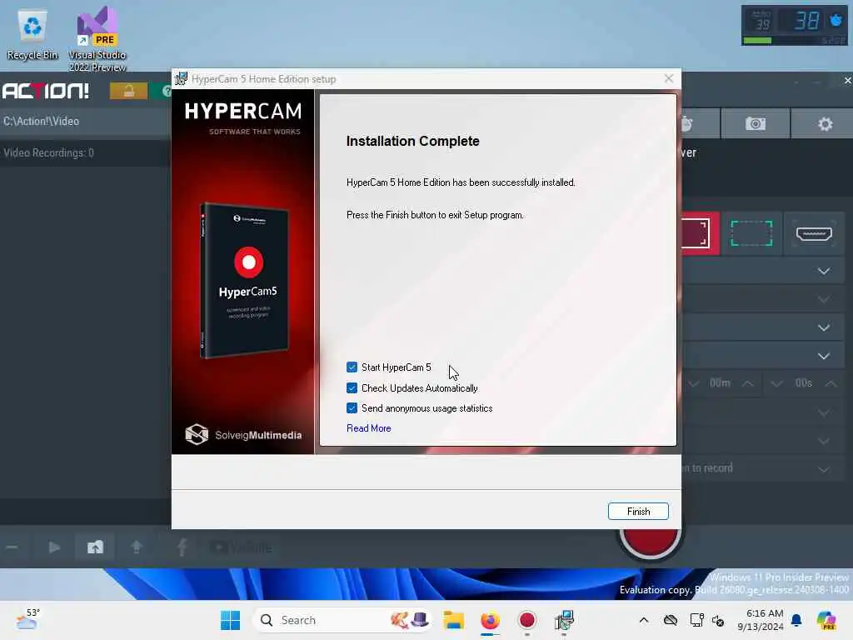Disable Send anonymous usage statistics checkbox
Screen dimensions: 853x640
(352, 408)
